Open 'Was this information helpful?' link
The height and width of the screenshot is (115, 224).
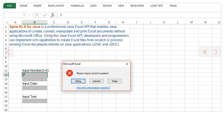coord(93,88)
